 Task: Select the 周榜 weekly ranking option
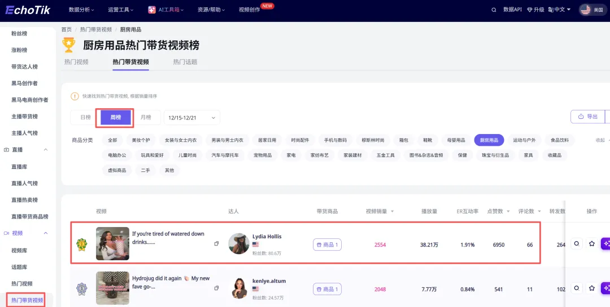pyautogui.click(x=115, y=117)
